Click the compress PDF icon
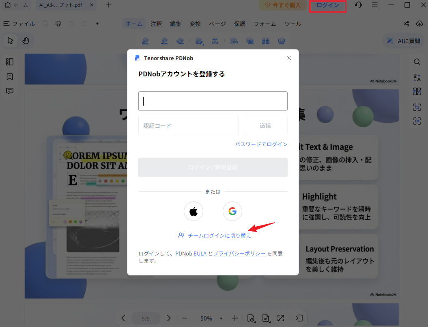The width and height of the screenshot is (428, 327). click(282, 41)
